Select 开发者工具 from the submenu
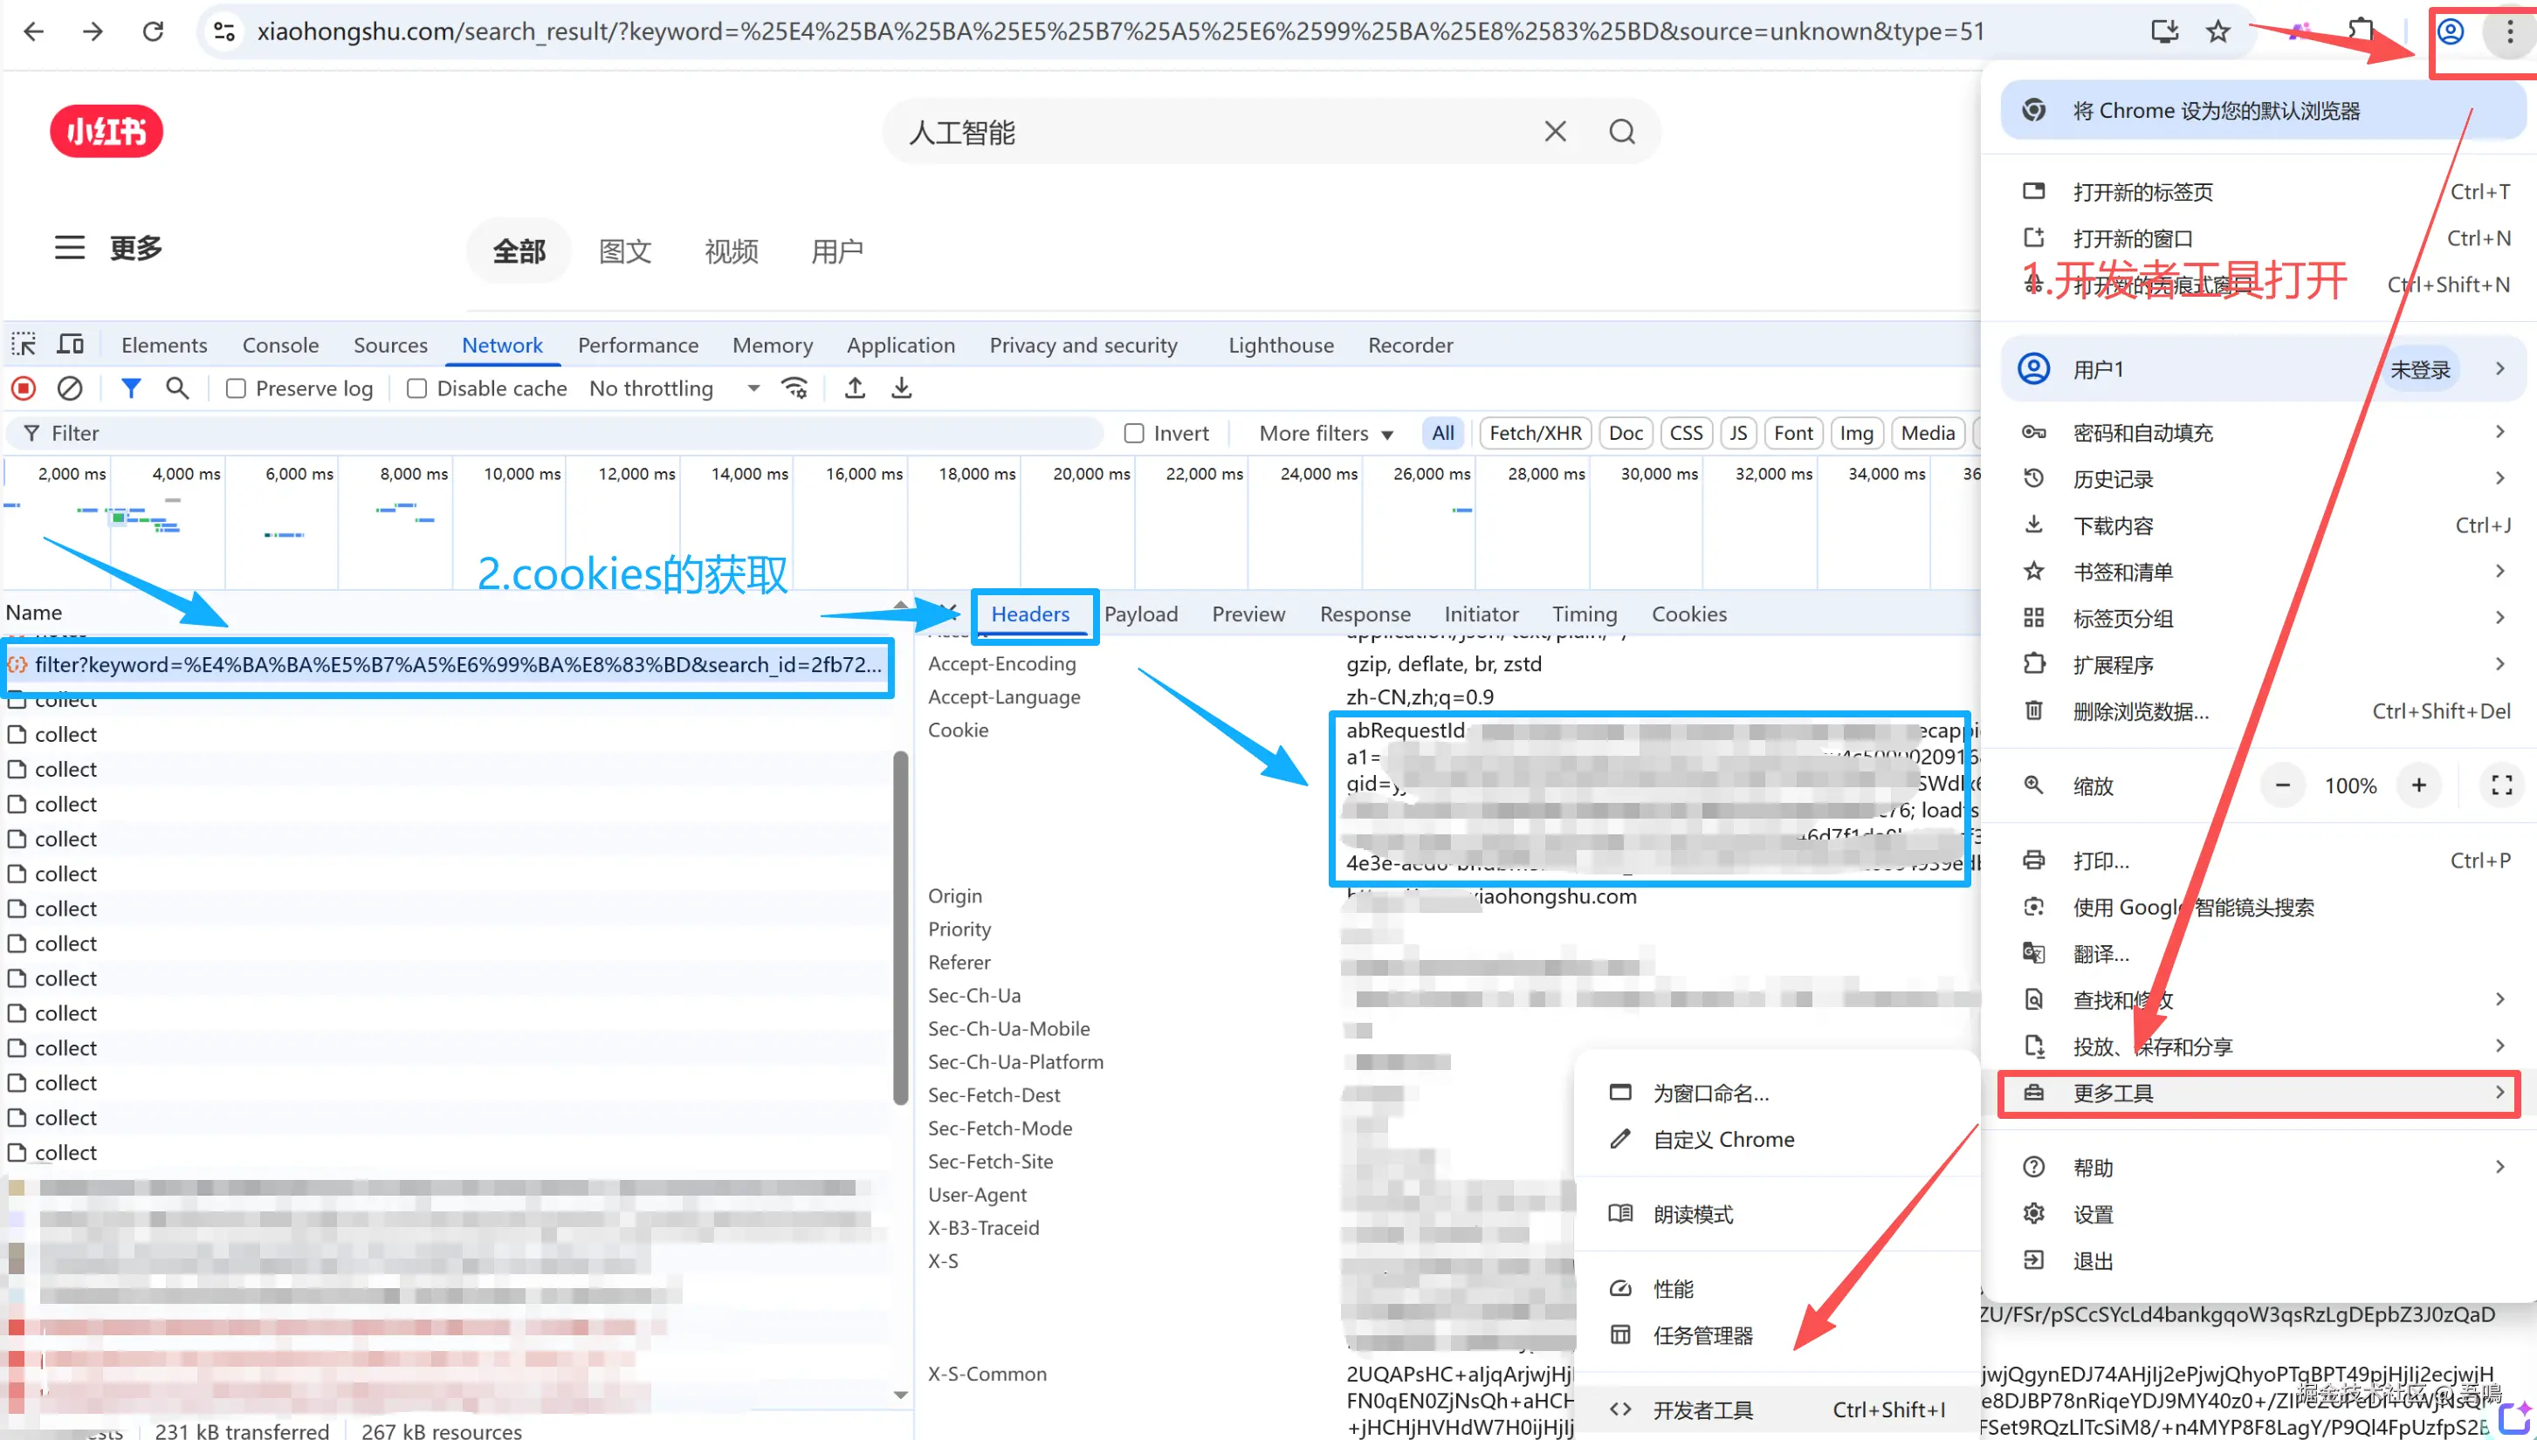 coord(1702,1409)
